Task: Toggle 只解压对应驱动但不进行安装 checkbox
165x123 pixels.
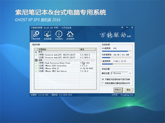Action: (103, 79)
